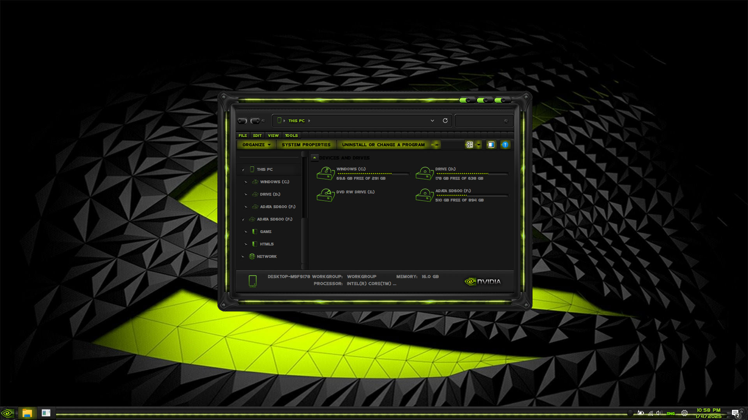Click Uninstall or change a program

tap(383, 145)
